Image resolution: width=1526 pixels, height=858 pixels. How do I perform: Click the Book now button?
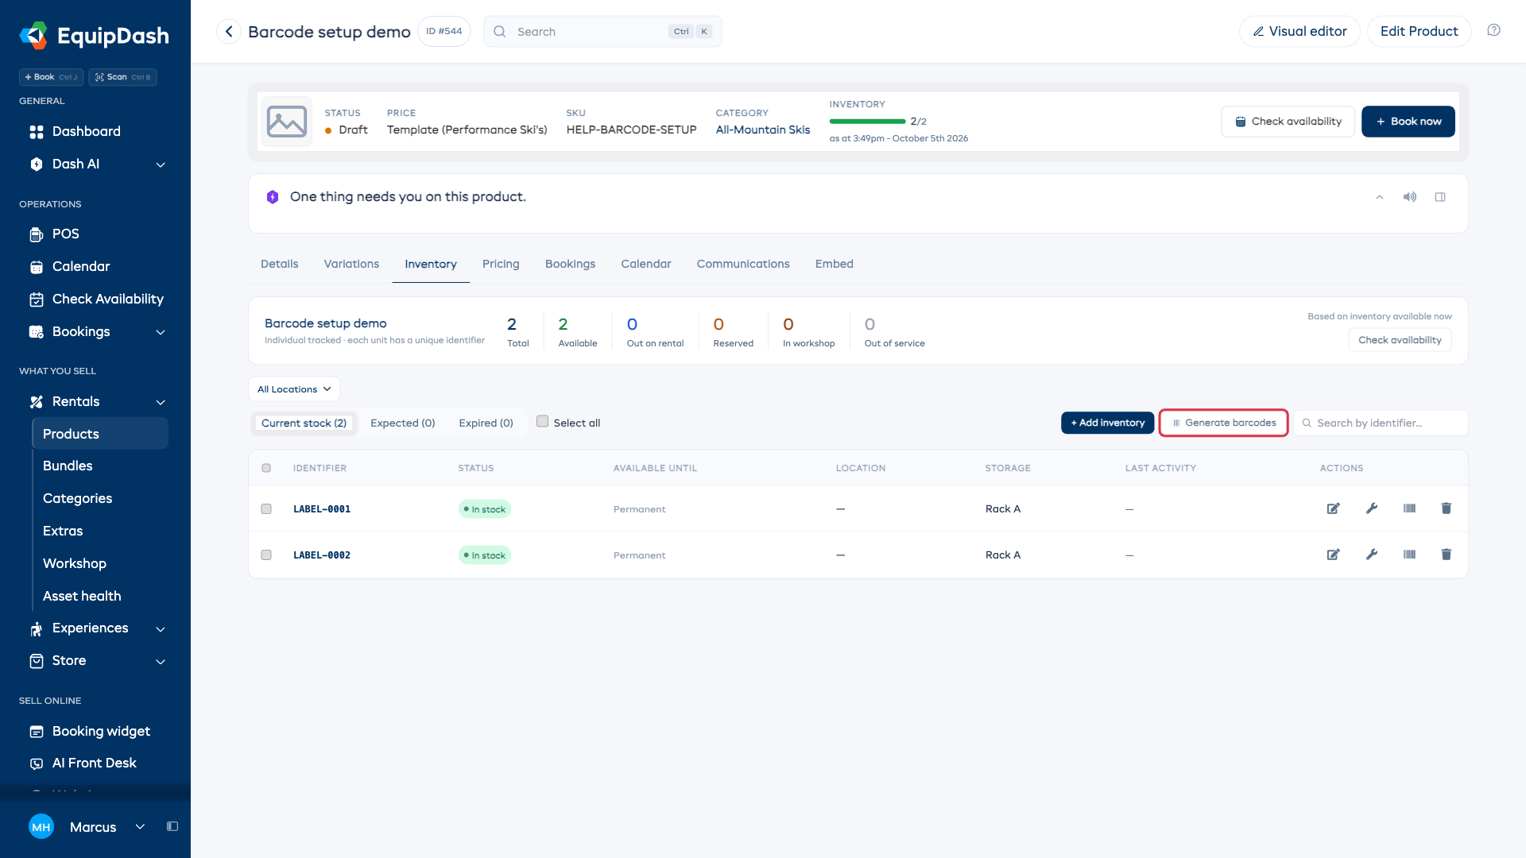pos(1408,122)
